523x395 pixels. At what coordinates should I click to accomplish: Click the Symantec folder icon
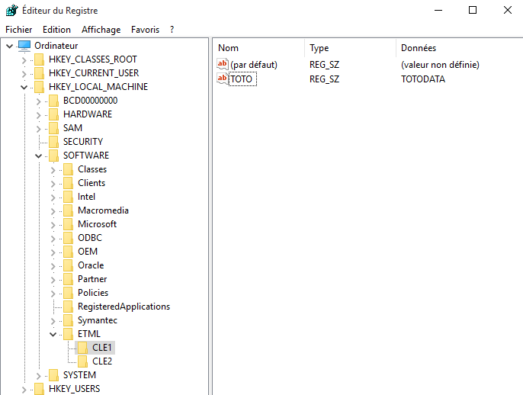point(68,320)
